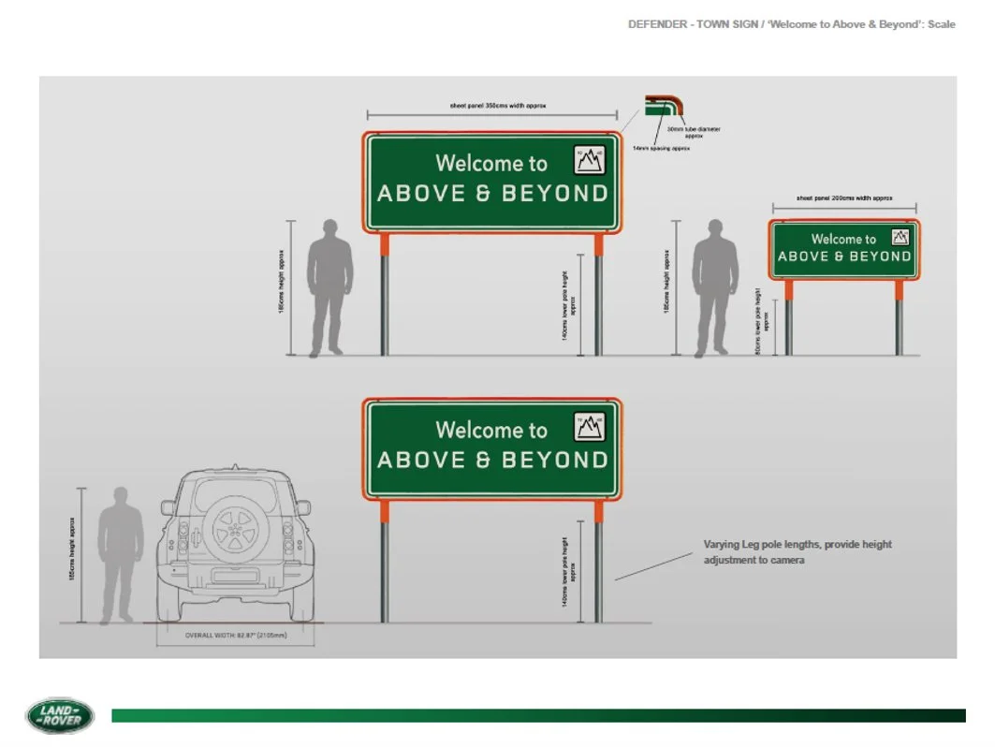Click '185cms height approx' label beside the small sign's figure
995x747 pixels.
coord(666,281)
